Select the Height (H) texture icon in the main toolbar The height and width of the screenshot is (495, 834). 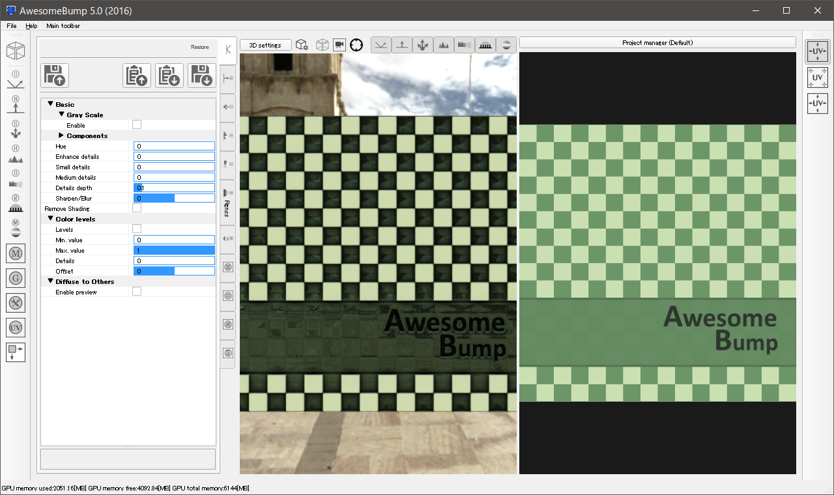coord(16,155)
